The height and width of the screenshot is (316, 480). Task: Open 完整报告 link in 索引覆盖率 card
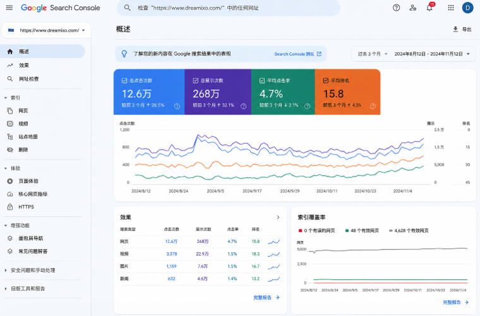click(456, 302)
